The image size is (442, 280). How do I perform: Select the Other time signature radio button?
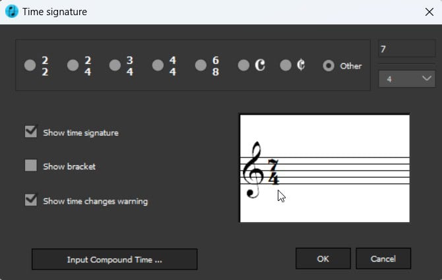tap(329, 66)
